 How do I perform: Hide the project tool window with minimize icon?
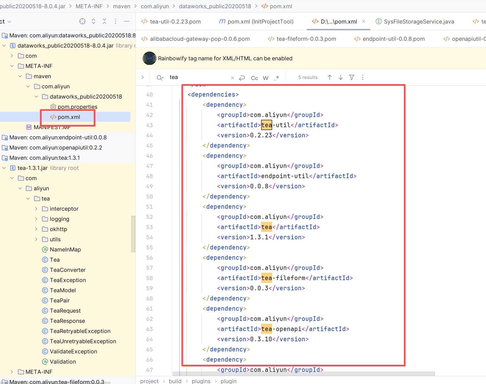pyautogui.click(x=127, y=21)
